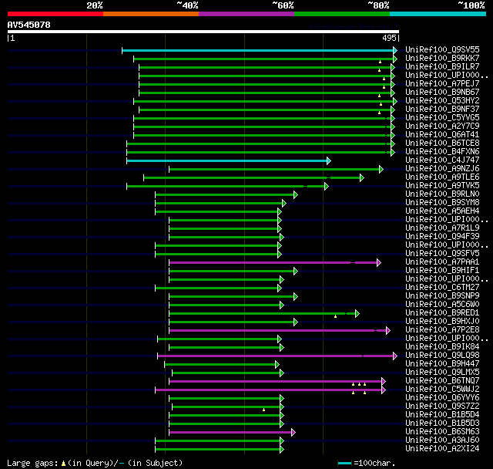Image resolution: width=493 pixels, height=469 pixels.
Task: Click the arrowhead ending the A9NZJ6 alignment
Action: [x=381, y=170]
